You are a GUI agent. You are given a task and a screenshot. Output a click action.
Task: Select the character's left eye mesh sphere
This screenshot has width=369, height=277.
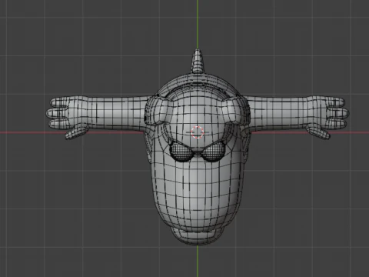point(181,152)
